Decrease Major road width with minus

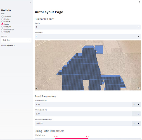134,104
